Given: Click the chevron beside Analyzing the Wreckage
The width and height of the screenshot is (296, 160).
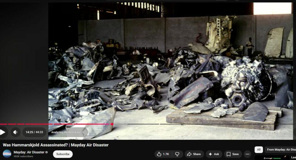Looking at the screenshot, I should (x=83, y=132).
